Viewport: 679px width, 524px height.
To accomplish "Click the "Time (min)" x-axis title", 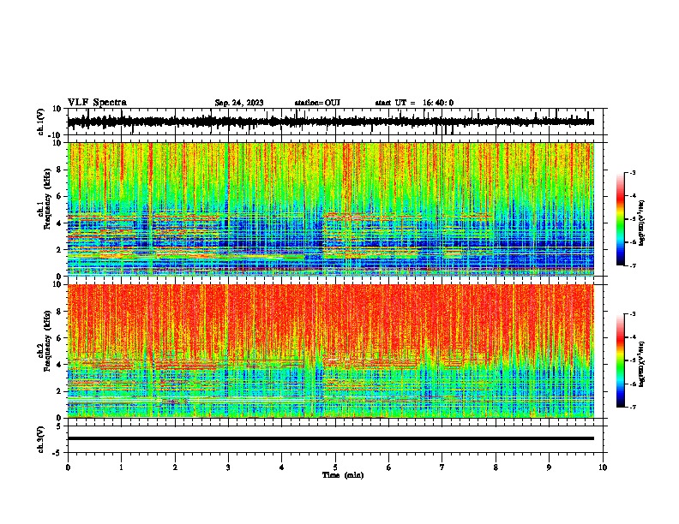I will tap(343, 474).
